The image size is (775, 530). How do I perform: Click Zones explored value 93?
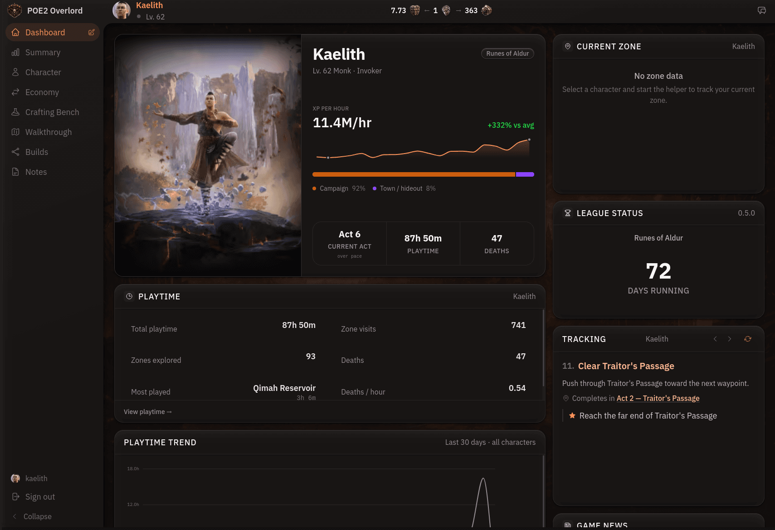pos(311,357)
